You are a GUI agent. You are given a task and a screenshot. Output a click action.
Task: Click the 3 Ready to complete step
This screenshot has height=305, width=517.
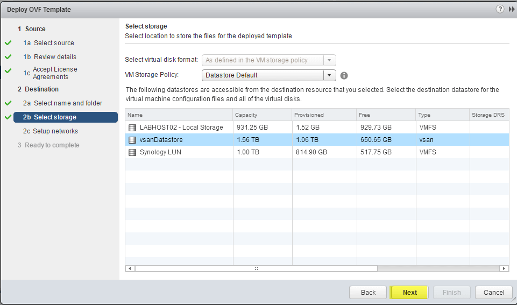[48, 145]
